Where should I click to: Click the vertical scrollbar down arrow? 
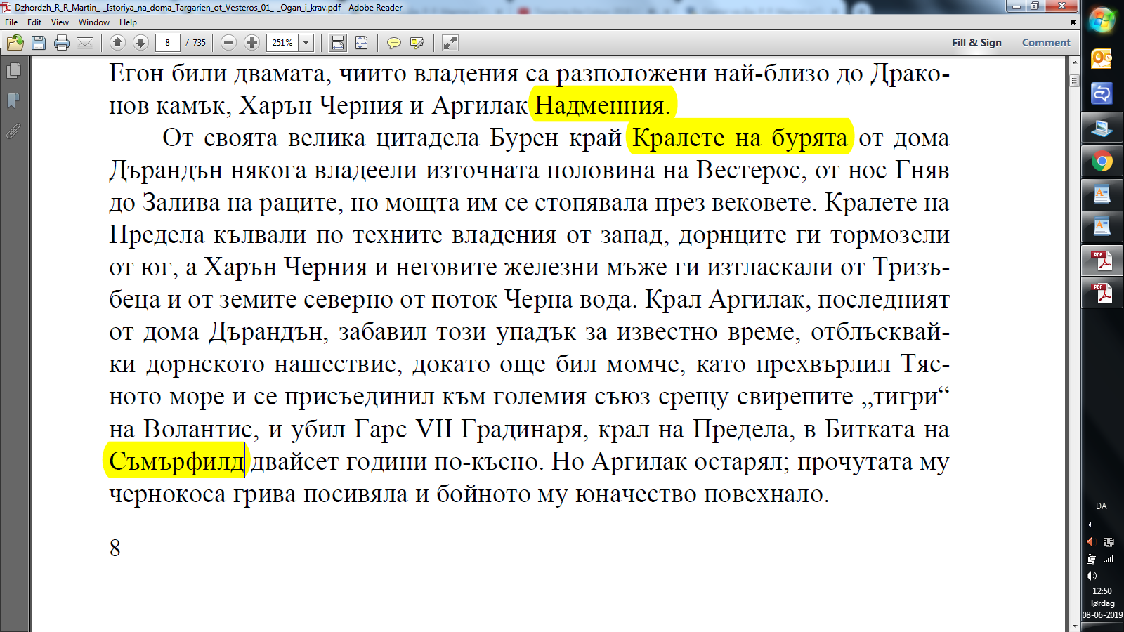[1074, 626]
